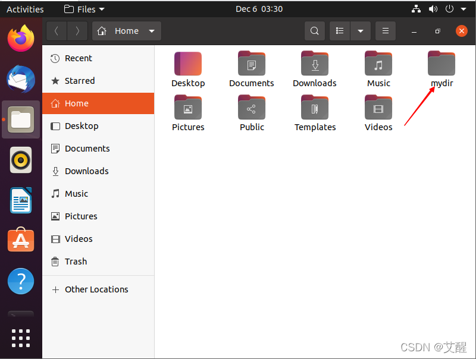Go back with the left arrow
This screenshot has height=359, width=476.
point(57,31)
